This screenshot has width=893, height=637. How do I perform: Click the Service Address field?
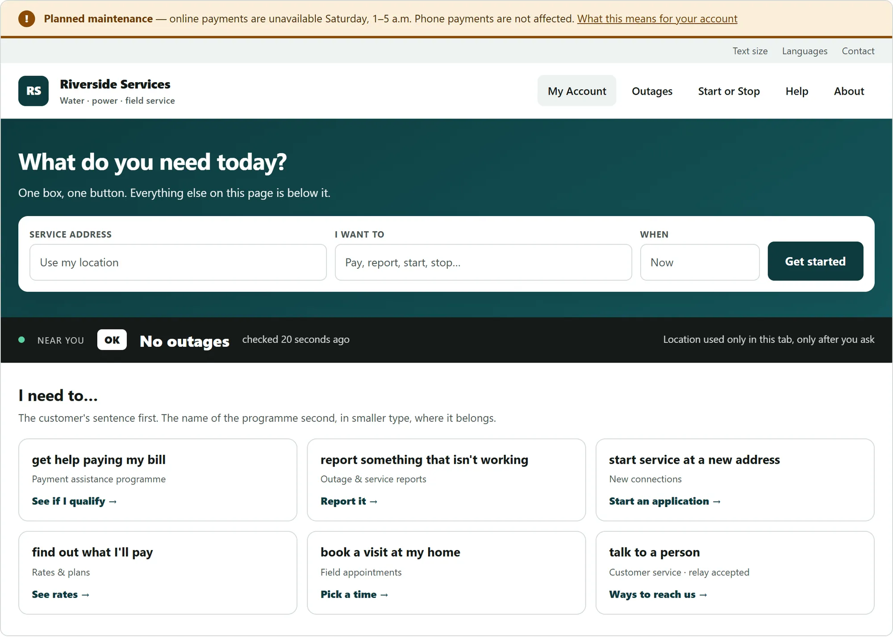(178, 262)
